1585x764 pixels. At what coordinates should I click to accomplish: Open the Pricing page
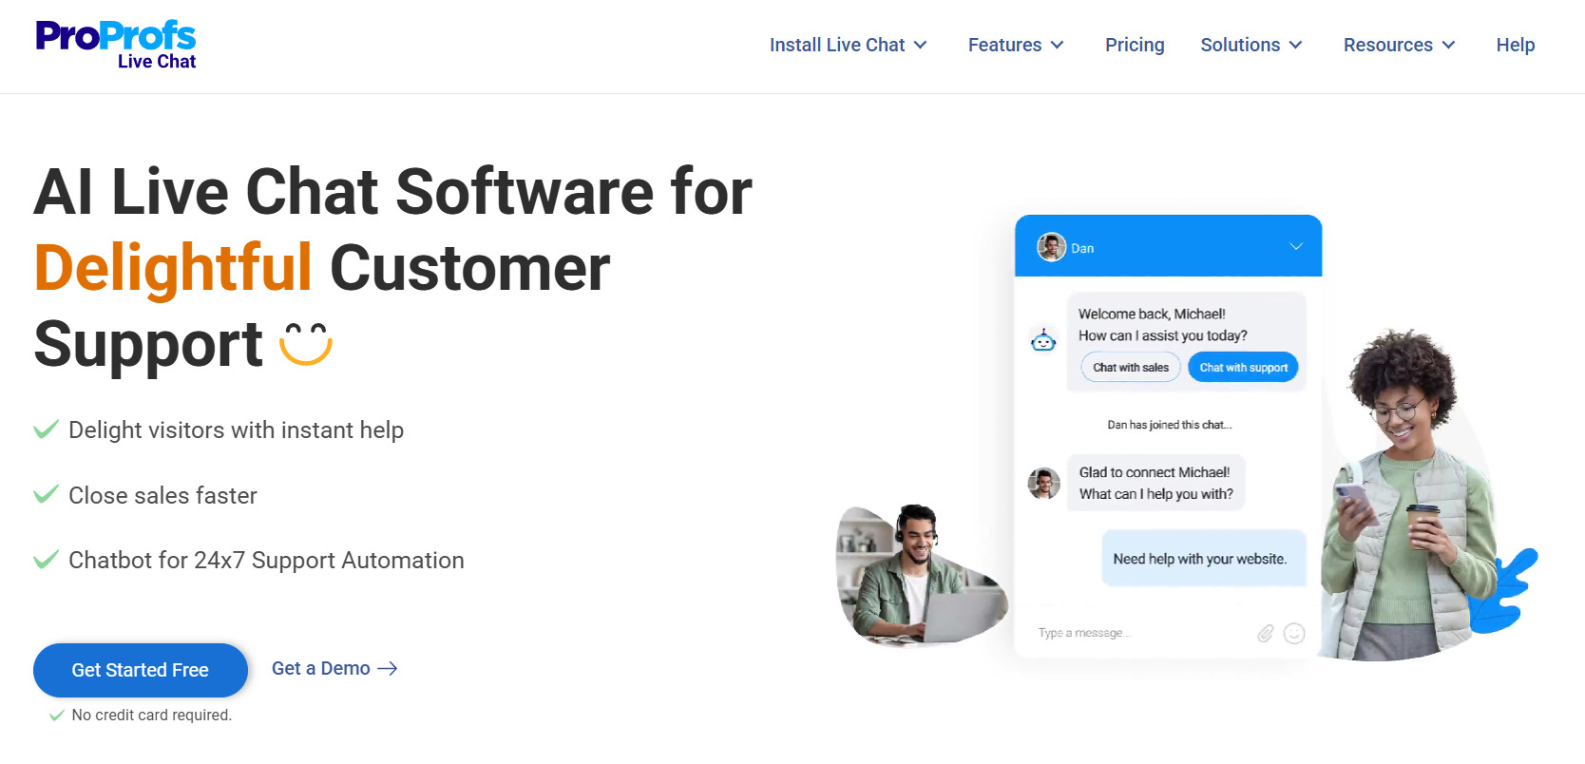(x=1135, y=45)
